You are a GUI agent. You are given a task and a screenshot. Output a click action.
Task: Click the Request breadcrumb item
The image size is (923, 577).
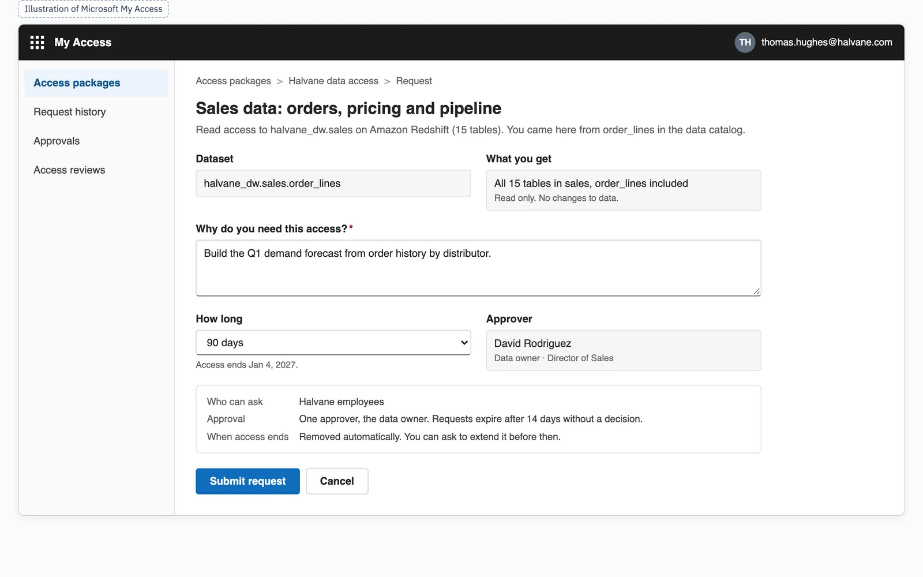coord(414,81)
